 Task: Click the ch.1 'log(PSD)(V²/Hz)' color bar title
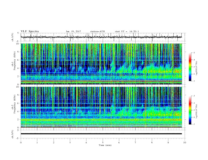tap(197, 68)
